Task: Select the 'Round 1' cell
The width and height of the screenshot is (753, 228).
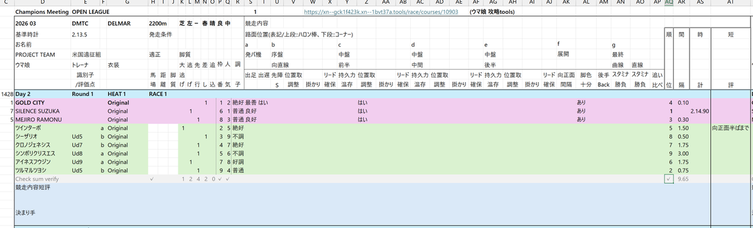Action: point(83,95)
